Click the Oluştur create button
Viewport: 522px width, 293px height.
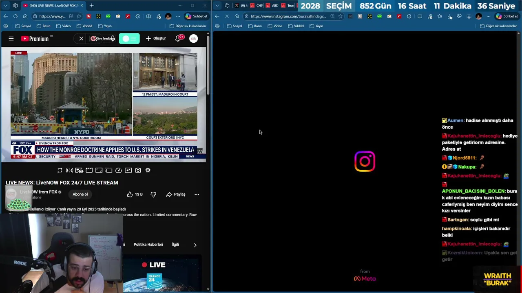pyautogui.click(x=156, y=39)
